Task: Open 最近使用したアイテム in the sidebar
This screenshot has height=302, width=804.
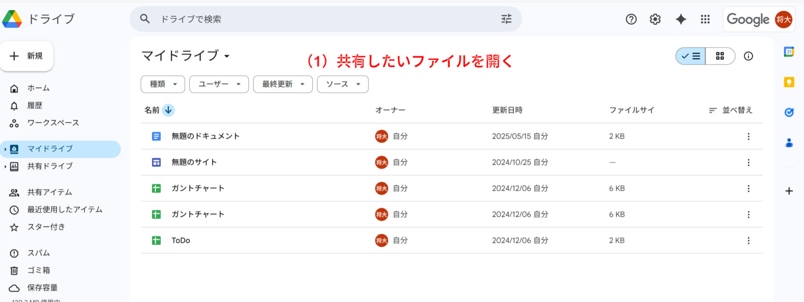Action: (64, 210)
